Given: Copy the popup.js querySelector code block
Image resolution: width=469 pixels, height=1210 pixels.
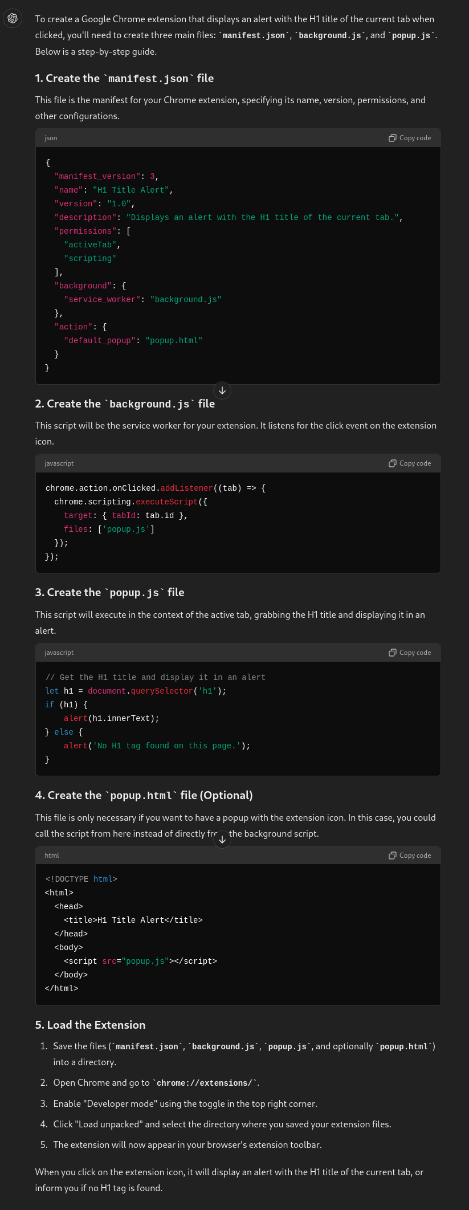Looking at the screenshot, I should click(x=410, y=653).
